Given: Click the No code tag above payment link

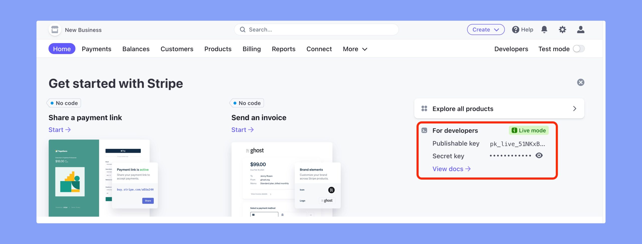Looking at the screenshot, I should pyautogui.click(x=64, y=103).
